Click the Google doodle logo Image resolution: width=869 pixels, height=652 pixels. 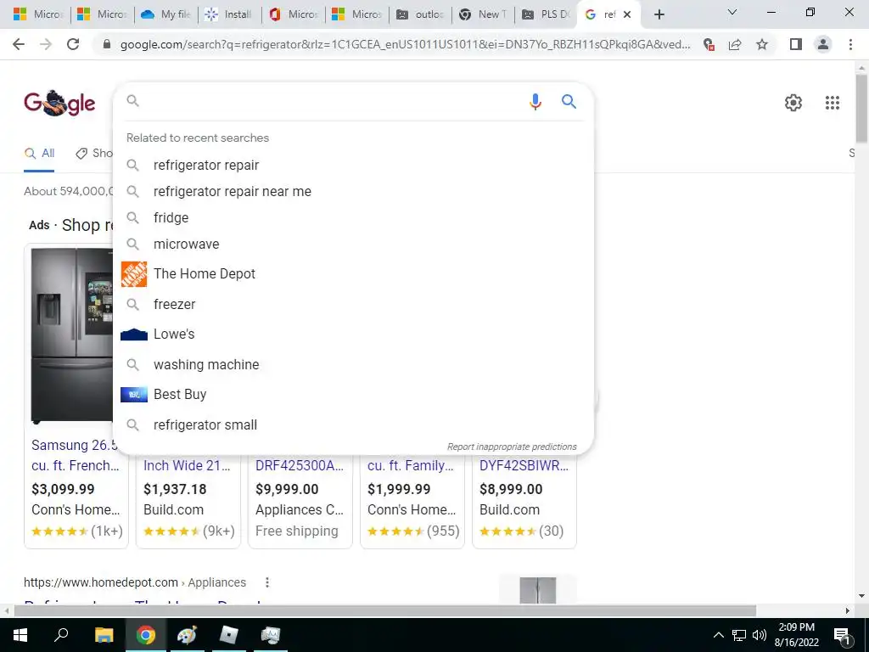pyautogui.click(x=59, y=103)
